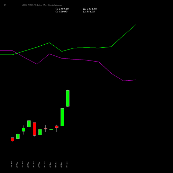The width and height of the screenshot is (173, 173).
Task: Click the green candlestick for 21 Nov
Action: (18, 136)
